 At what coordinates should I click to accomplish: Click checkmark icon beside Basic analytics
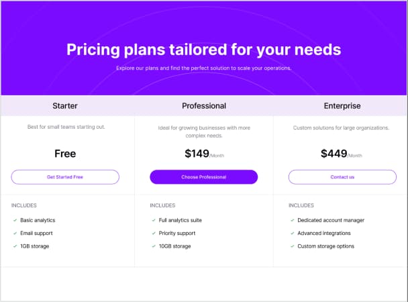(x=15, y=220)
